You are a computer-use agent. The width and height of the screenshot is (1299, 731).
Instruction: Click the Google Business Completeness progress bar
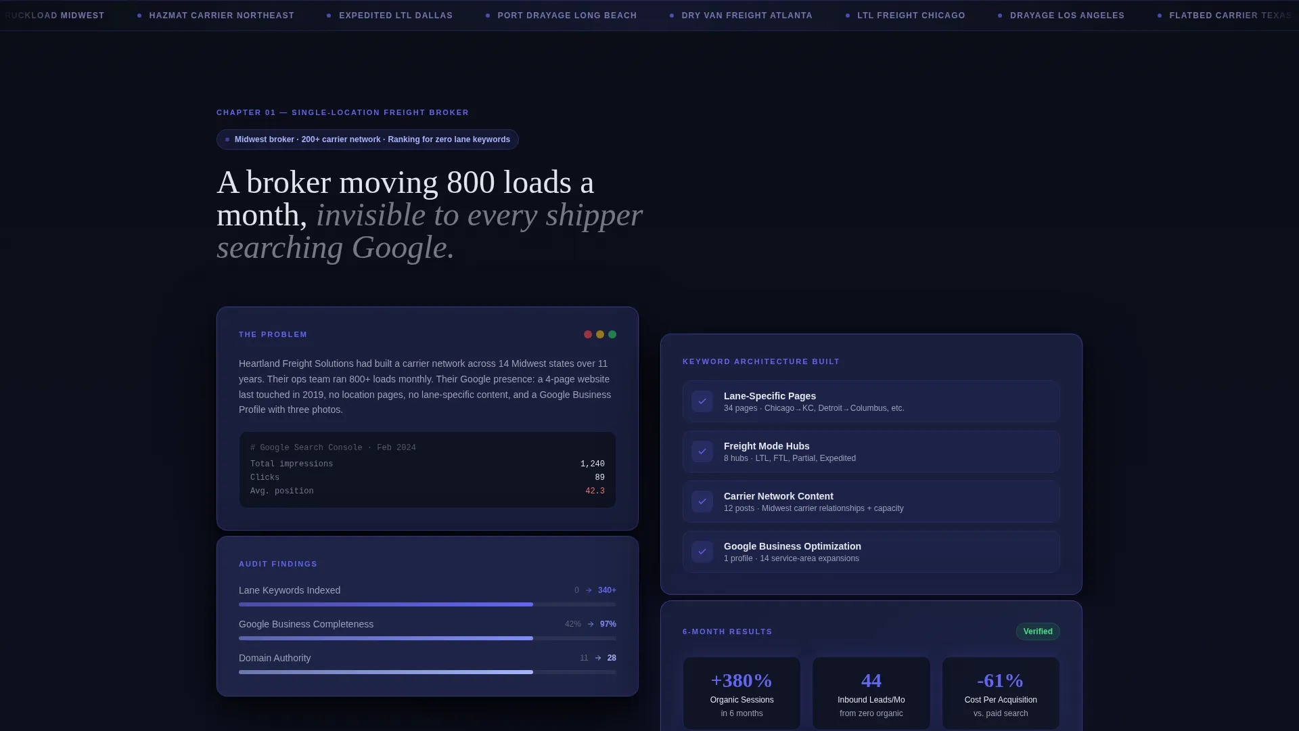[428, 638]
